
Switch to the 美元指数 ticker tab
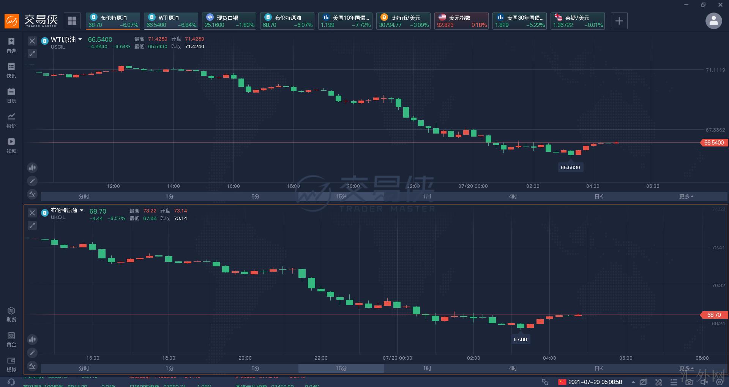(461, 21)
